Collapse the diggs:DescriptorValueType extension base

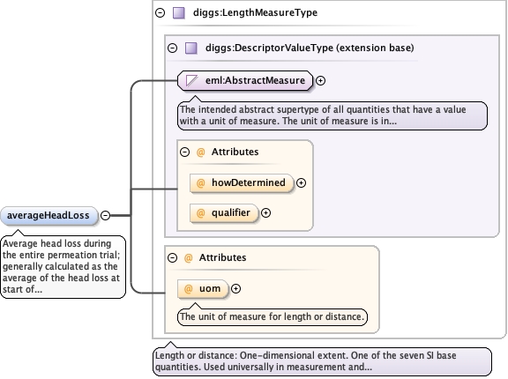(172, 48)
